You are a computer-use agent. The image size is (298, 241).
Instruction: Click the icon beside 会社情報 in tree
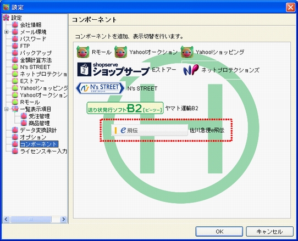pyautogui.click(x=15, y=25)
